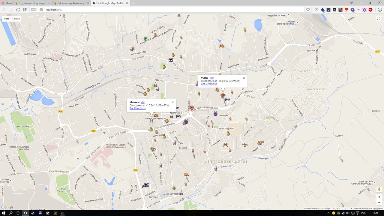The width and height of the screenshot is (384, 216).
Task: Zoom out the map
Action: tap(379, 202)
